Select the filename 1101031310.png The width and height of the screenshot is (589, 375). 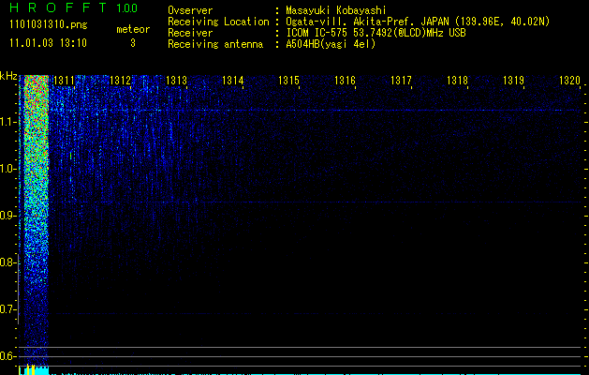click(x=49, y=25)
